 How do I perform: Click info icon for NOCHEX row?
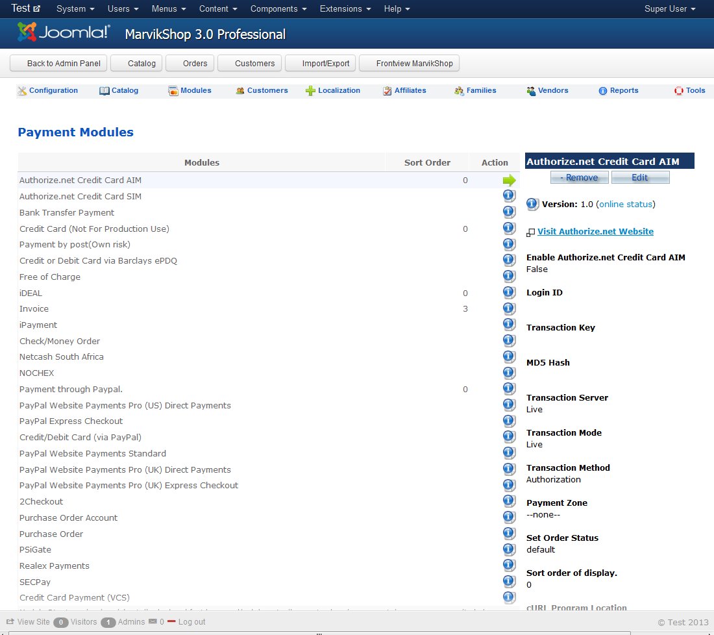[509, 373]
